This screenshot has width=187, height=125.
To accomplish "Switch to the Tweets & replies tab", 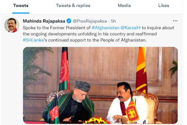I will (73, 6).
